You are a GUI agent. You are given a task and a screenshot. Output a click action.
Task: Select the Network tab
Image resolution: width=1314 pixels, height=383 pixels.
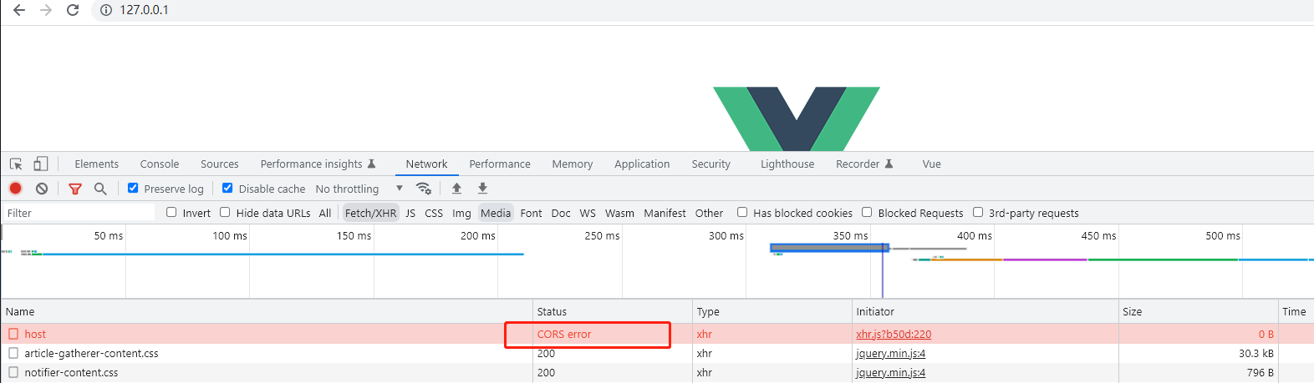click(426, 164)
